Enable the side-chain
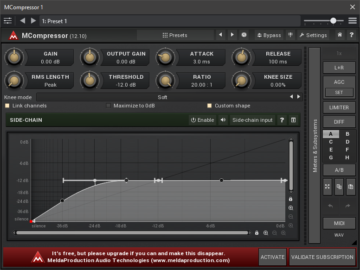The height and width of the screenshot is (270, 360). click(202, 120)
